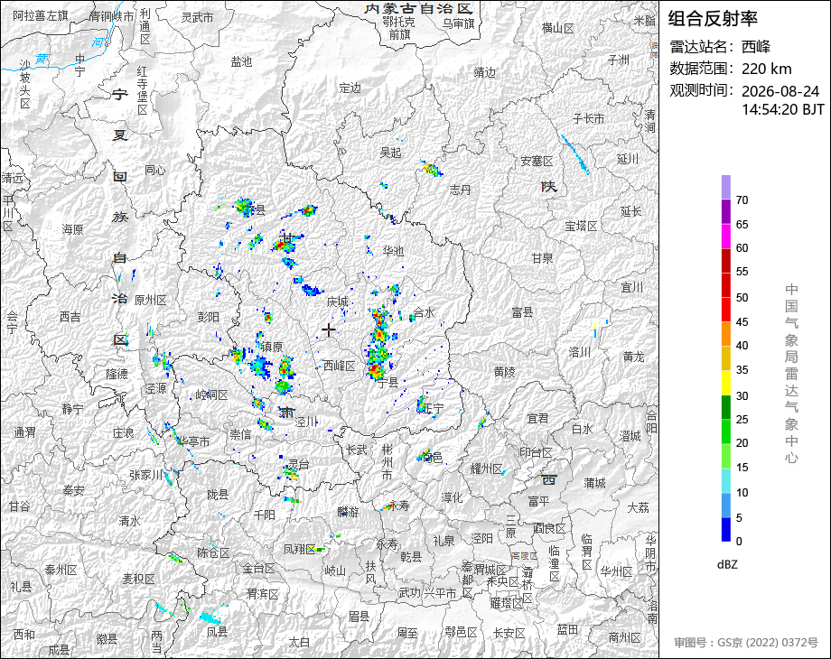The width and height of the screenshot is (831, 659).
Task: Click the 庆城 county label
Action: pyautogui.click(x=338, y=302)
